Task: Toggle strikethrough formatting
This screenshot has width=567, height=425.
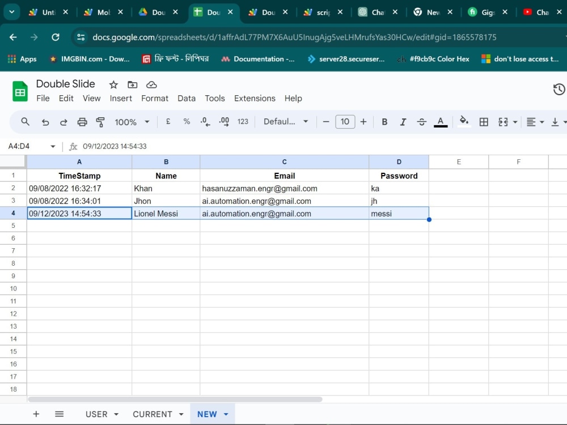Action: pos(421,121)
